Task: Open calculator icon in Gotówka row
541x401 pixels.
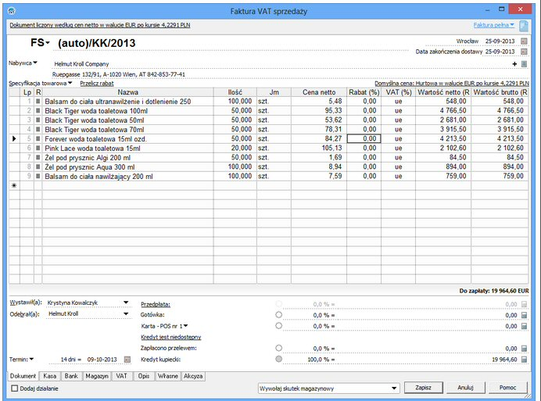Action: [x=525, y=314]
